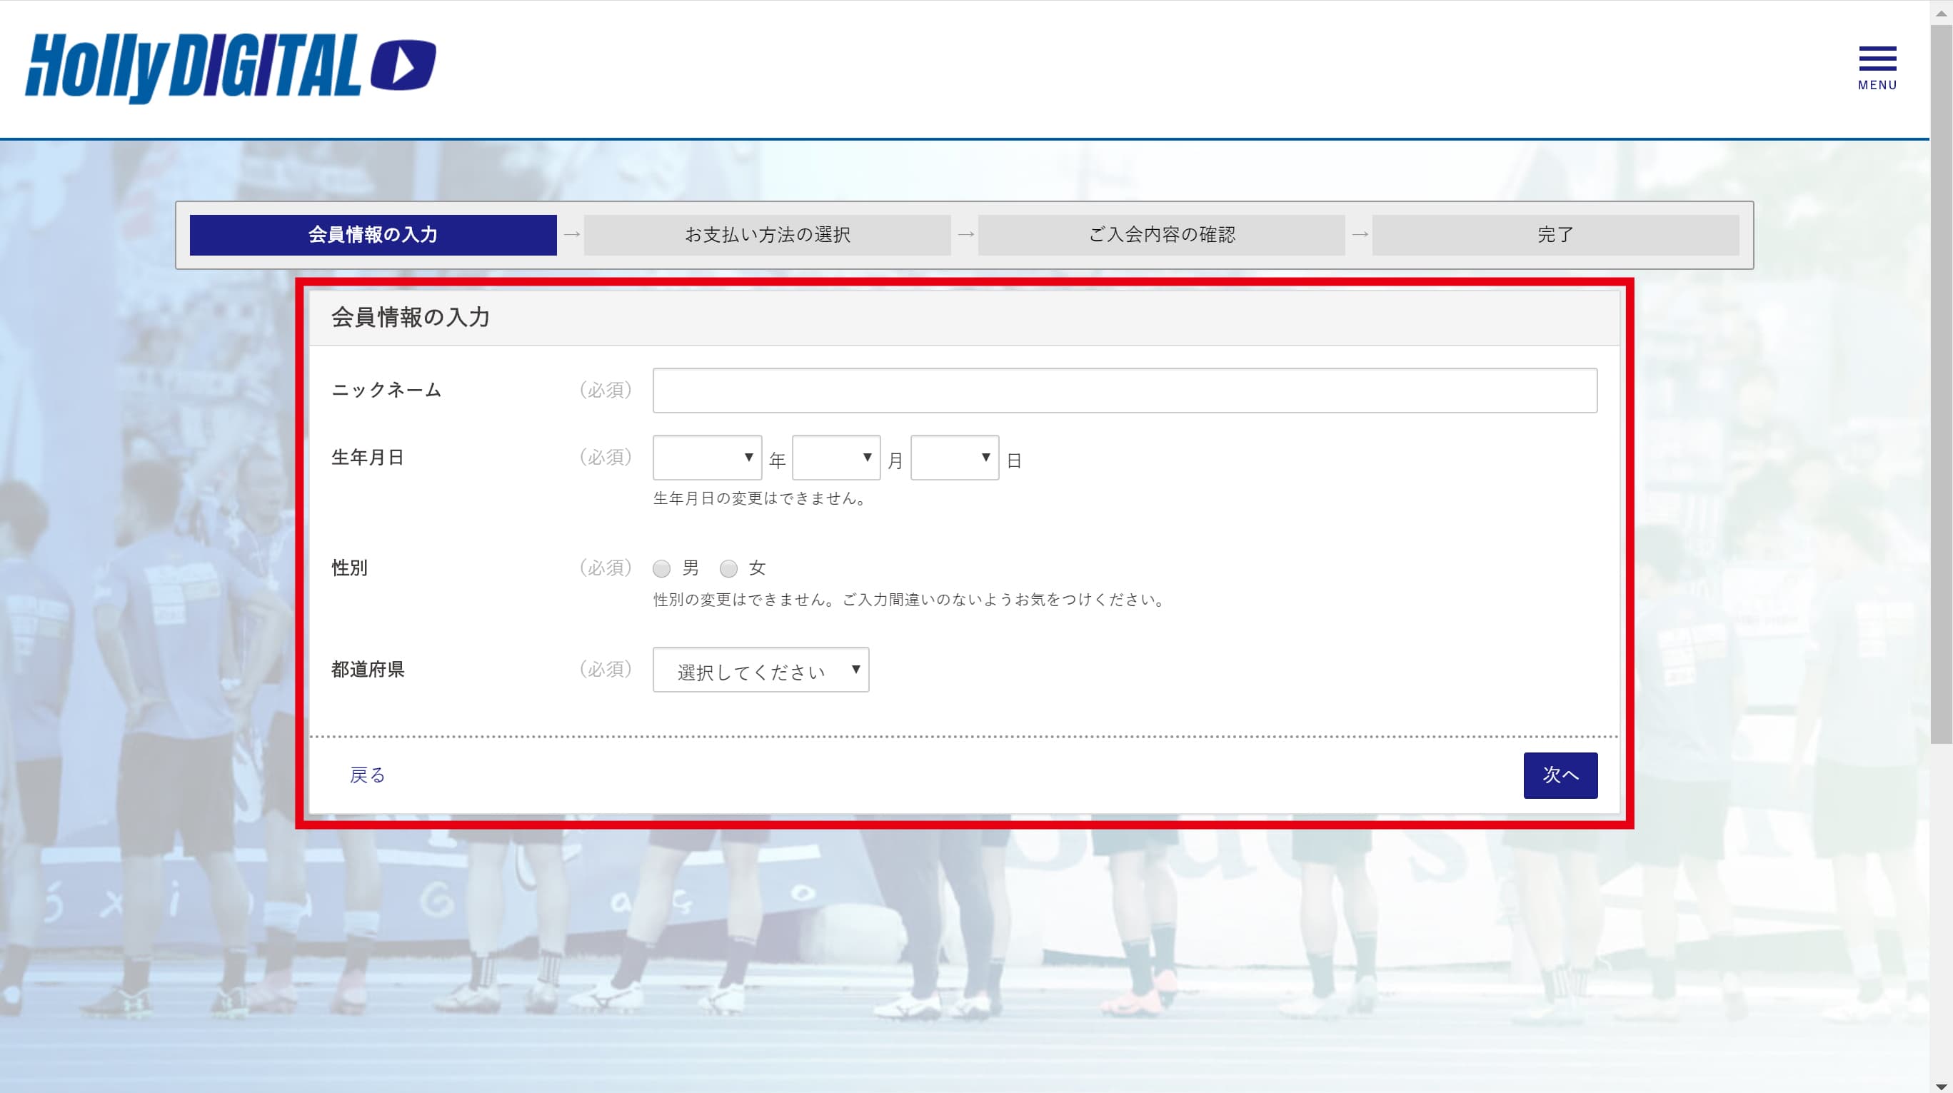Open the birth month dropdown
The height and width of the screenshot is (1093, 1953).
click(x=835, y=457)
